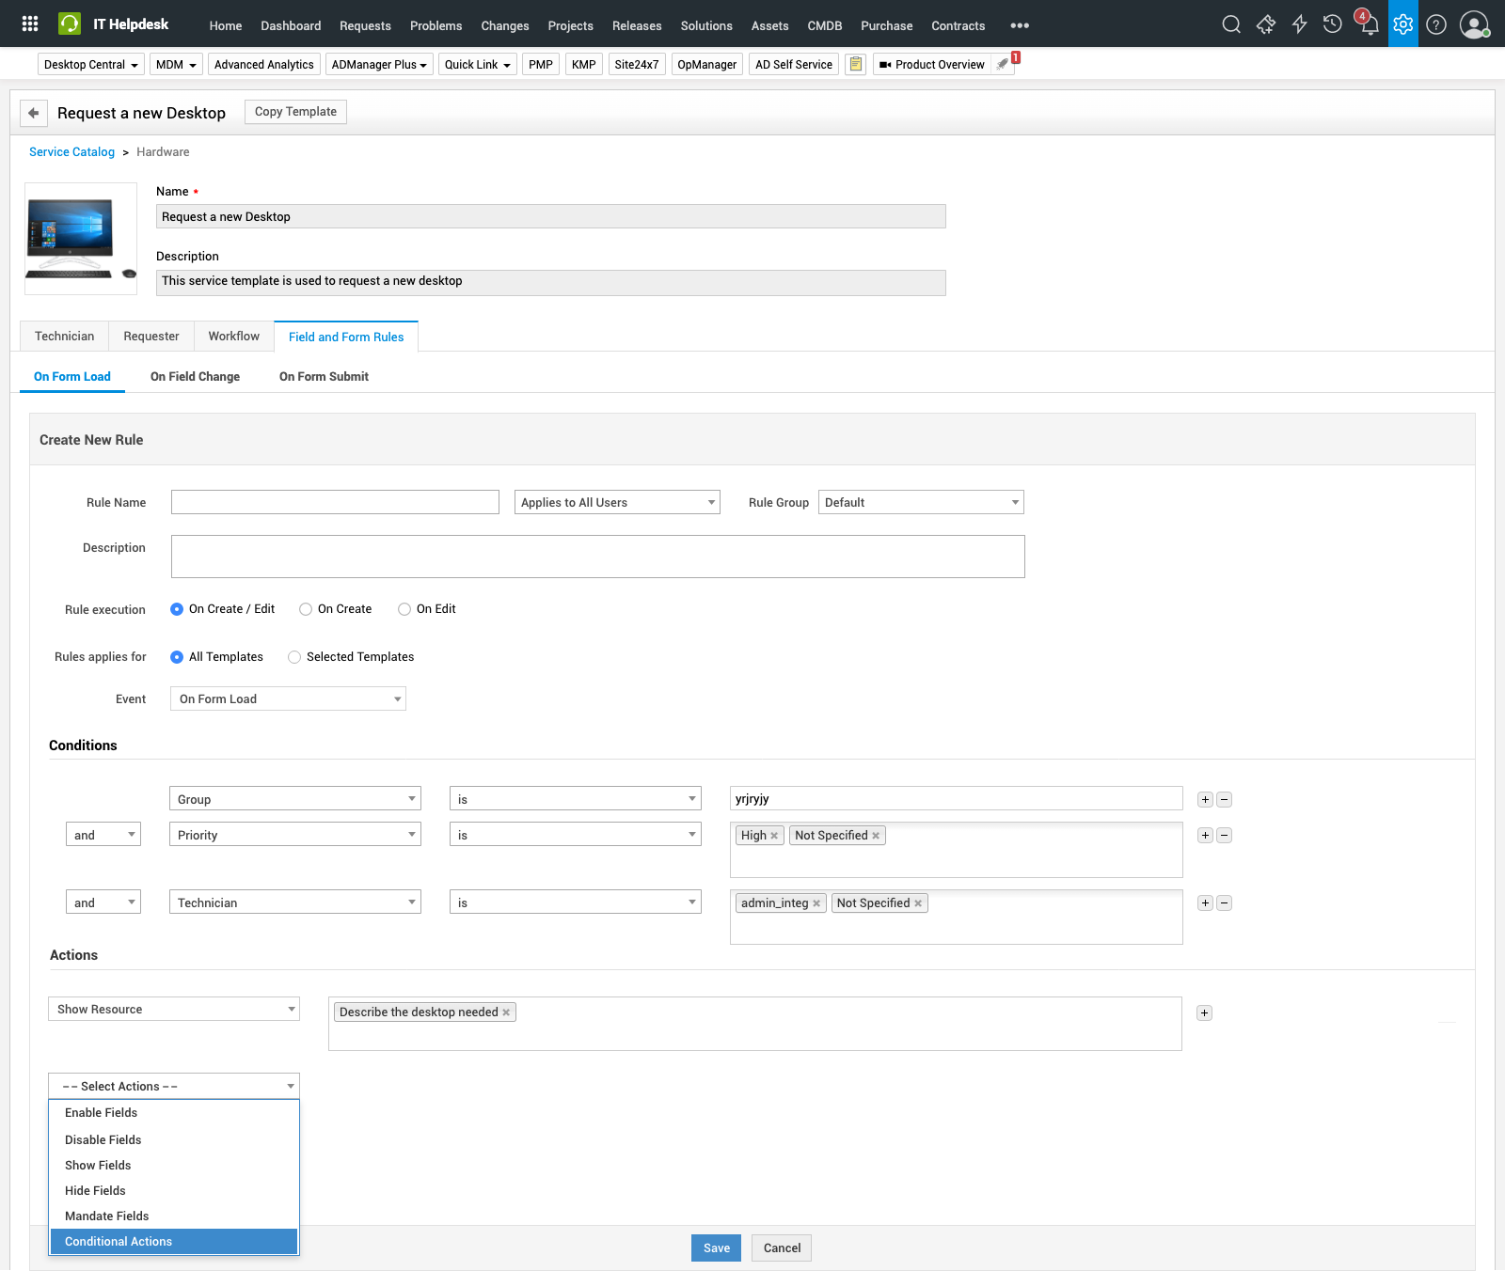The width and height of the screenshot is (1505, 1271).
Task: Click the yellow clipboard notes icon
Action: tap(855, 64)
